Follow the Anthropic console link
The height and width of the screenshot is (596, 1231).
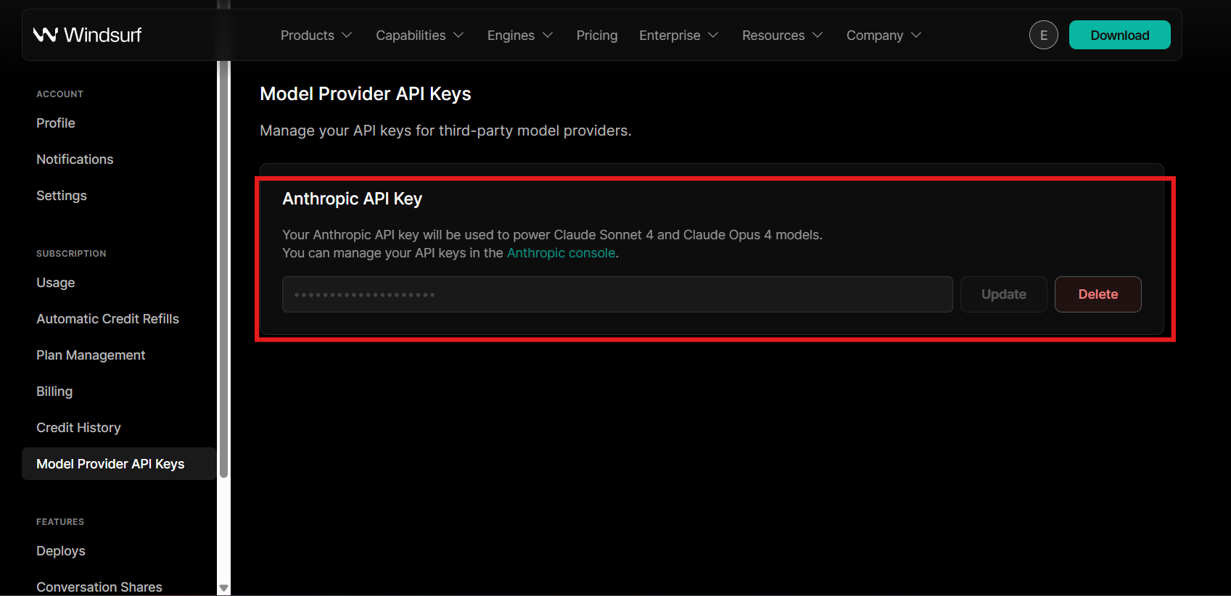pyautogui.click(x=561, y=253)
